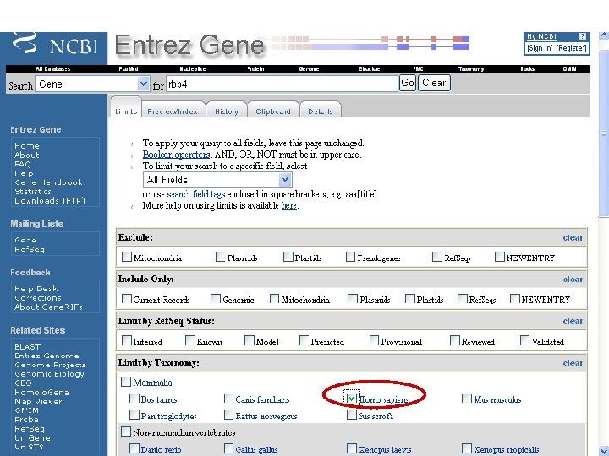Image resolution: width=609 pixels, height=456 pixels.
Task: Check the Rattus norvegicus checkbox
Action: (x=228, y=415)
